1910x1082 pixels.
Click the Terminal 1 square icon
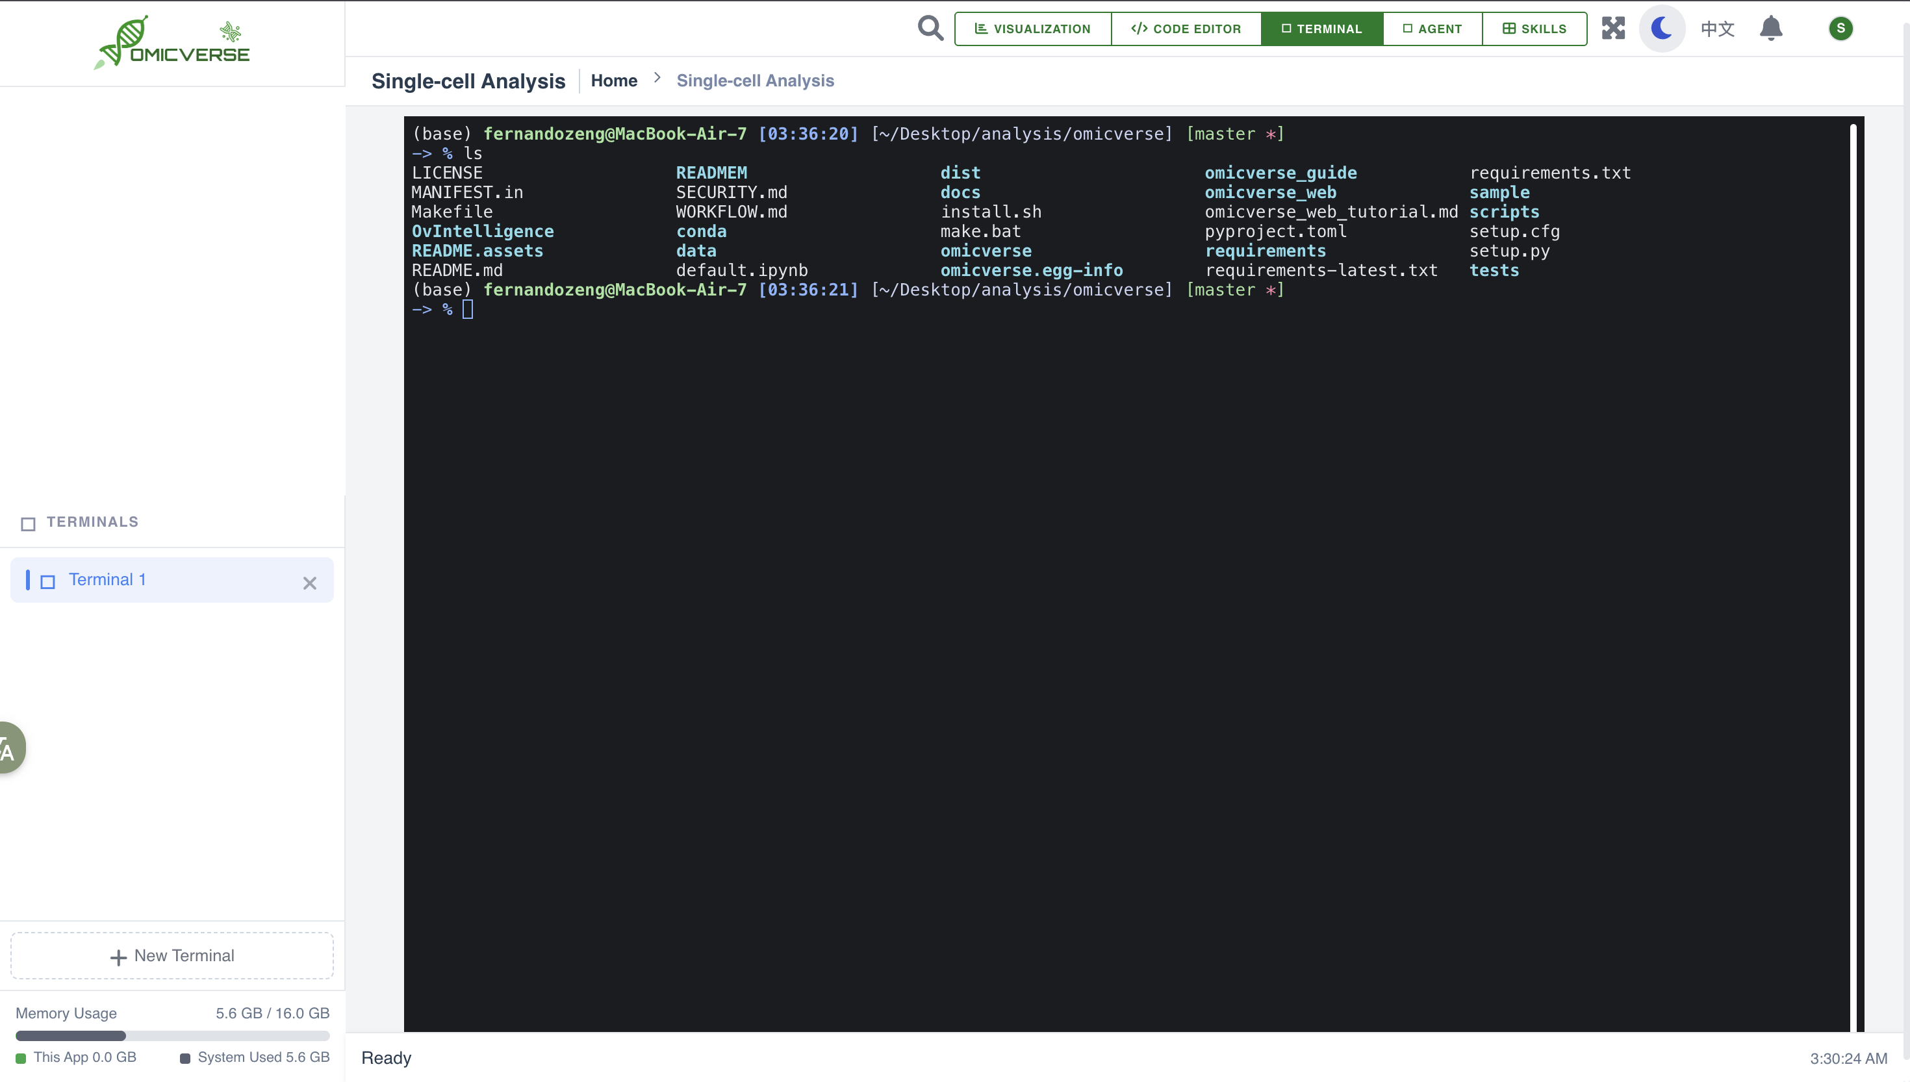coord(47,582)
